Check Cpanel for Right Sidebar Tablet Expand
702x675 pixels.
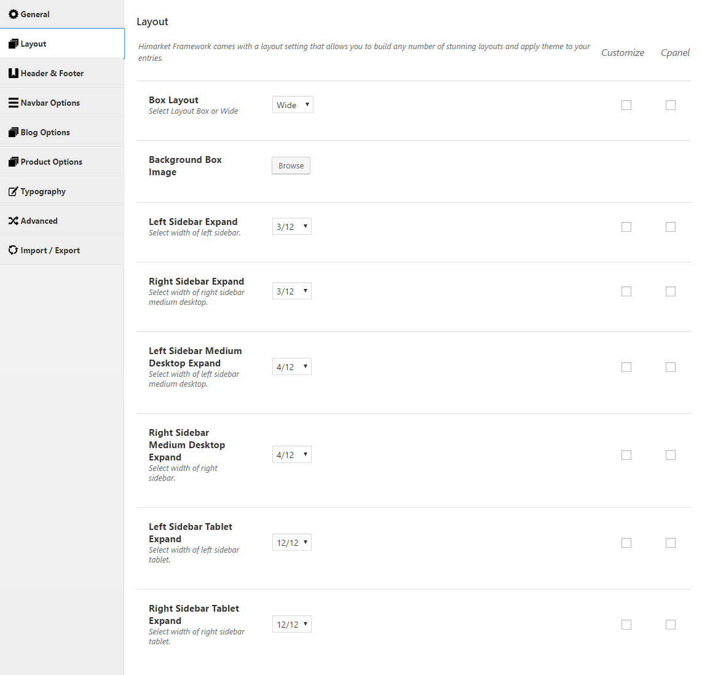(671, 625)
